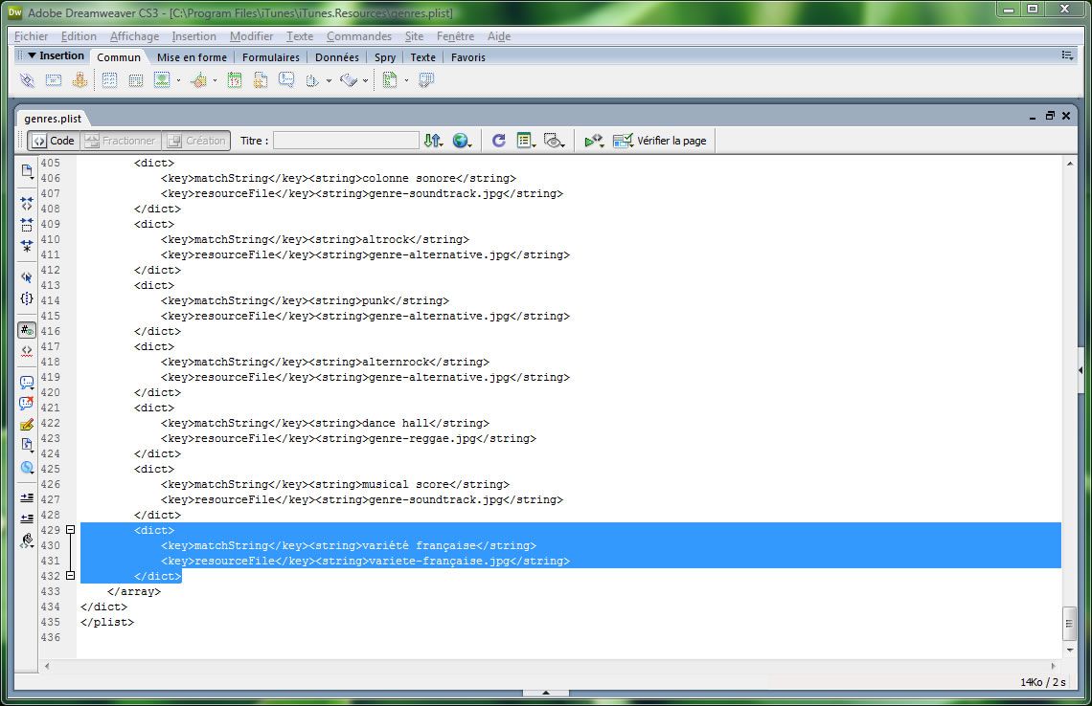Viewport: 1092px width, 706px height.
Task: Insert an Email Link
Action: [53, 80]
